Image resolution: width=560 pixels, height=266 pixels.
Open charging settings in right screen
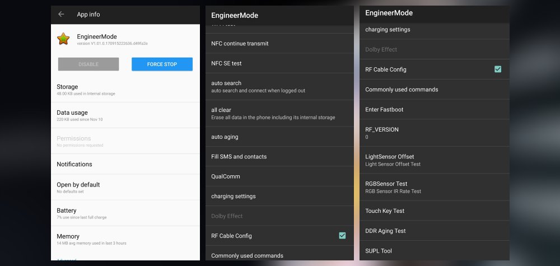coord(435,31)
